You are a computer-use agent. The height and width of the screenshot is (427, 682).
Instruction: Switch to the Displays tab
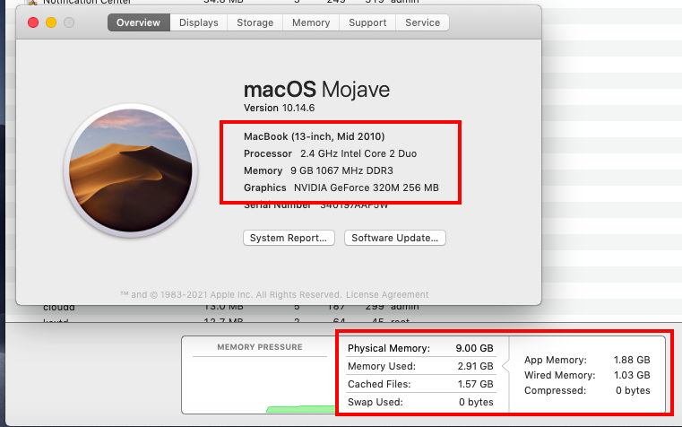point(198,22)
